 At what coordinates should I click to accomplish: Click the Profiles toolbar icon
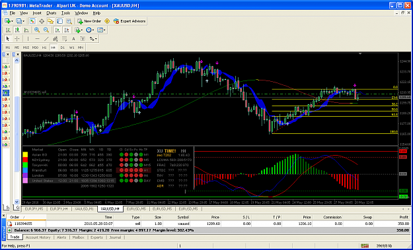point(19,21)
